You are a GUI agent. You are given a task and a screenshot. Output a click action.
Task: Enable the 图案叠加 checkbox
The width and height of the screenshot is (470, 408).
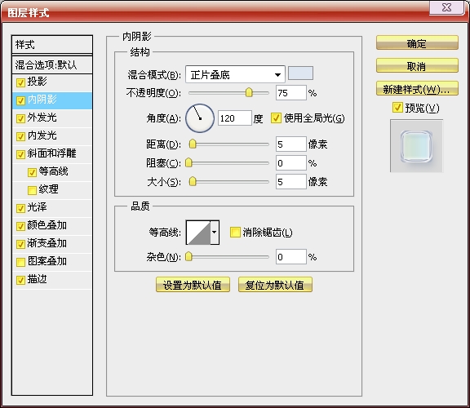click(x=20, y=262)
